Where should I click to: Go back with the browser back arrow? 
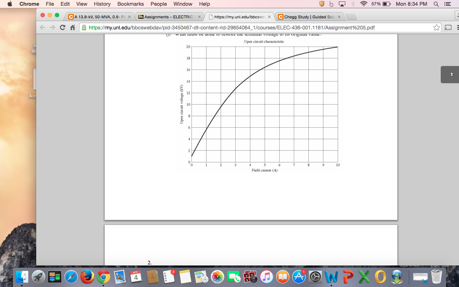click(43, 27)
